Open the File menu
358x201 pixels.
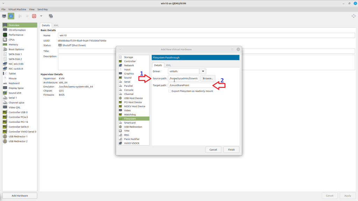coord(3,9)
